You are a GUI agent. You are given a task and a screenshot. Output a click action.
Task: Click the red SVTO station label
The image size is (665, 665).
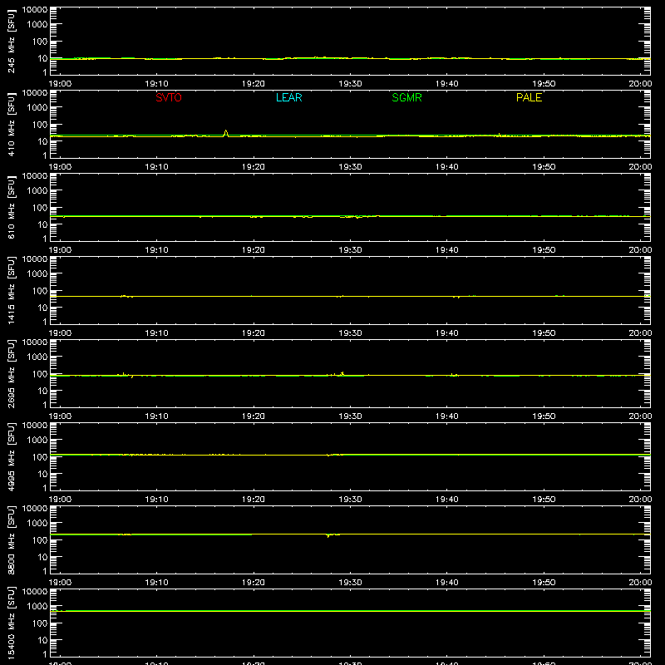169,97
